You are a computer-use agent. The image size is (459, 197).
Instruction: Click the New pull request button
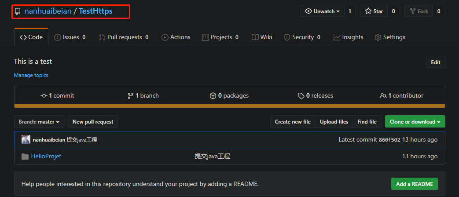point(93,122)
